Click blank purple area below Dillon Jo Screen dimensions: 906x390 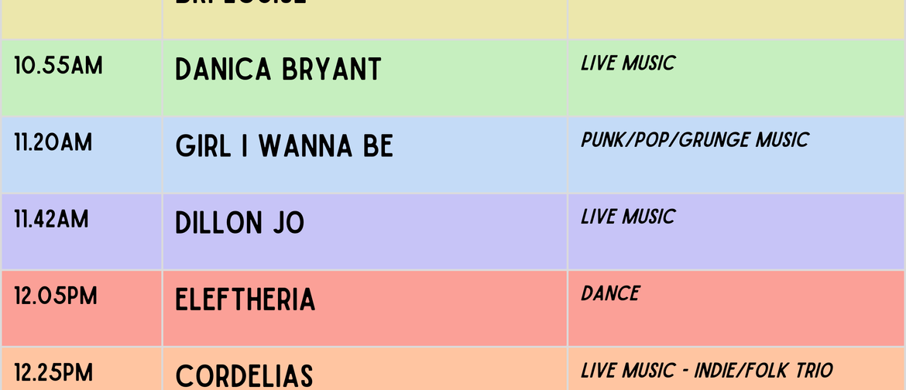(365, 255)
